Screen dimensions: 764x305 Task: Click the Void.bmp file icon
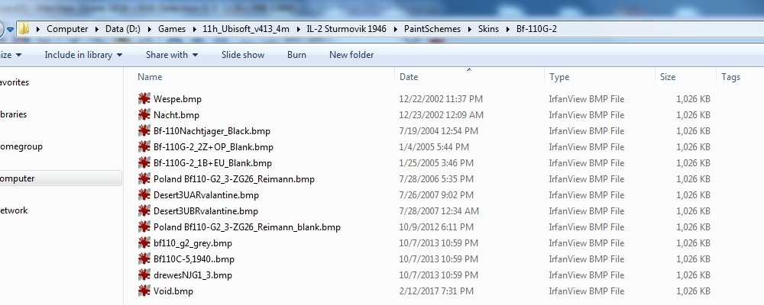pyautogui.click(x=144, y=291)
